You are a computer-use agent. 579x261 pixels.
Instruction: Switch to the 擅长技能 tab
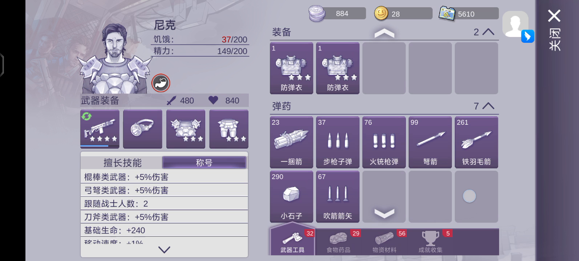tap(122, 163)
